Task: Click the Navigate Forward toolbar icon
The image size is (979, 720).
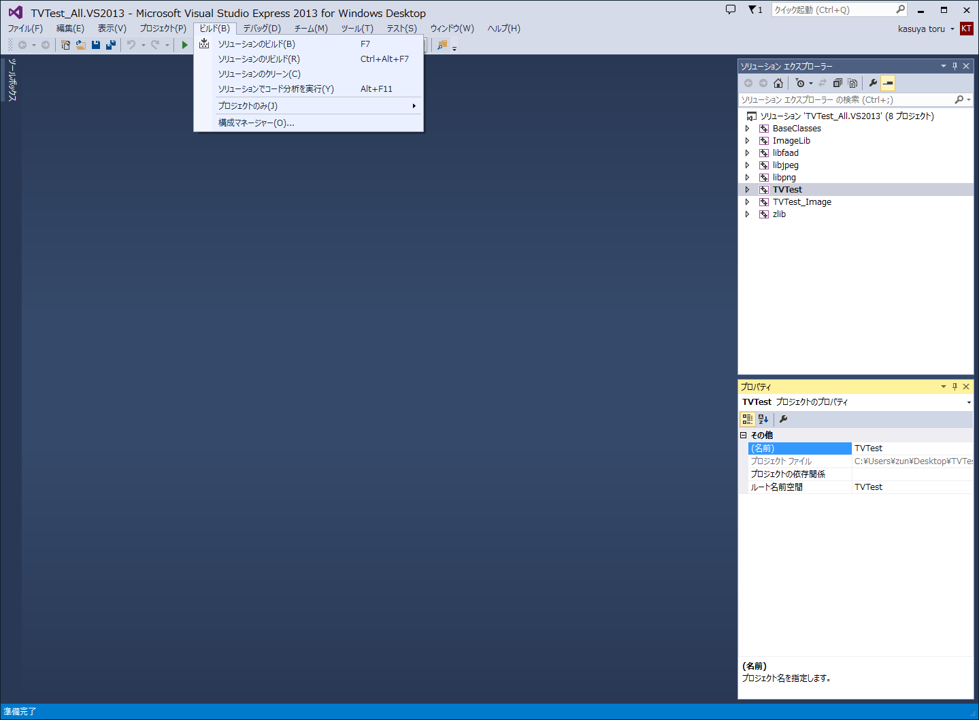Action: (46, 45)
